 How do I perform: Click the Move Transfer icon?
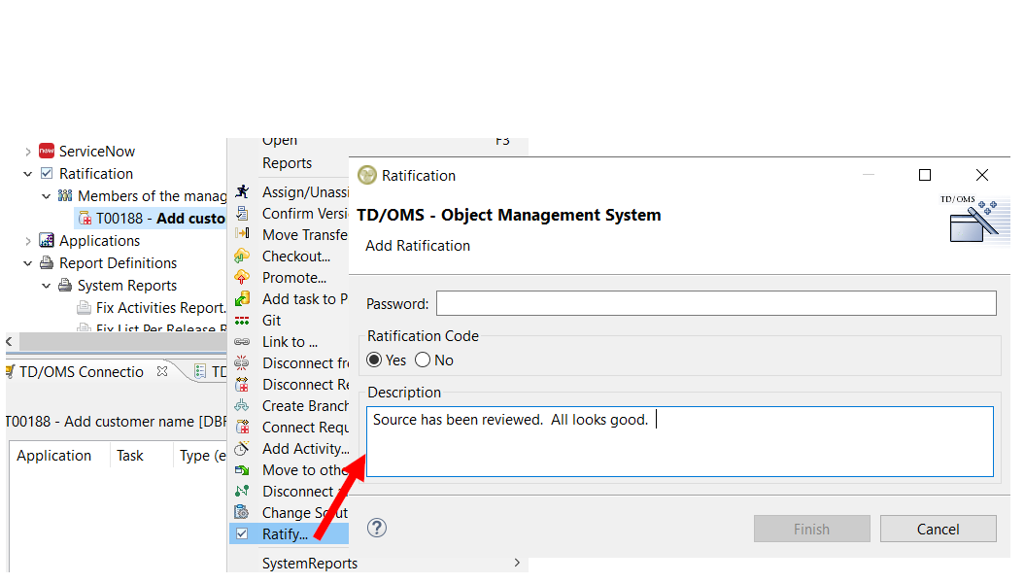pyautogui.click(x=242, y=234)
